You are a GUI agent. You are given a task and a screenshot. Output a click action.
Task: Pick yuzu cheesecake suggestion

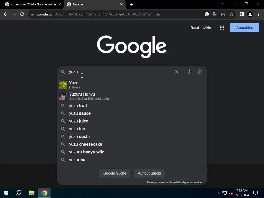click(x=132, y=144)
